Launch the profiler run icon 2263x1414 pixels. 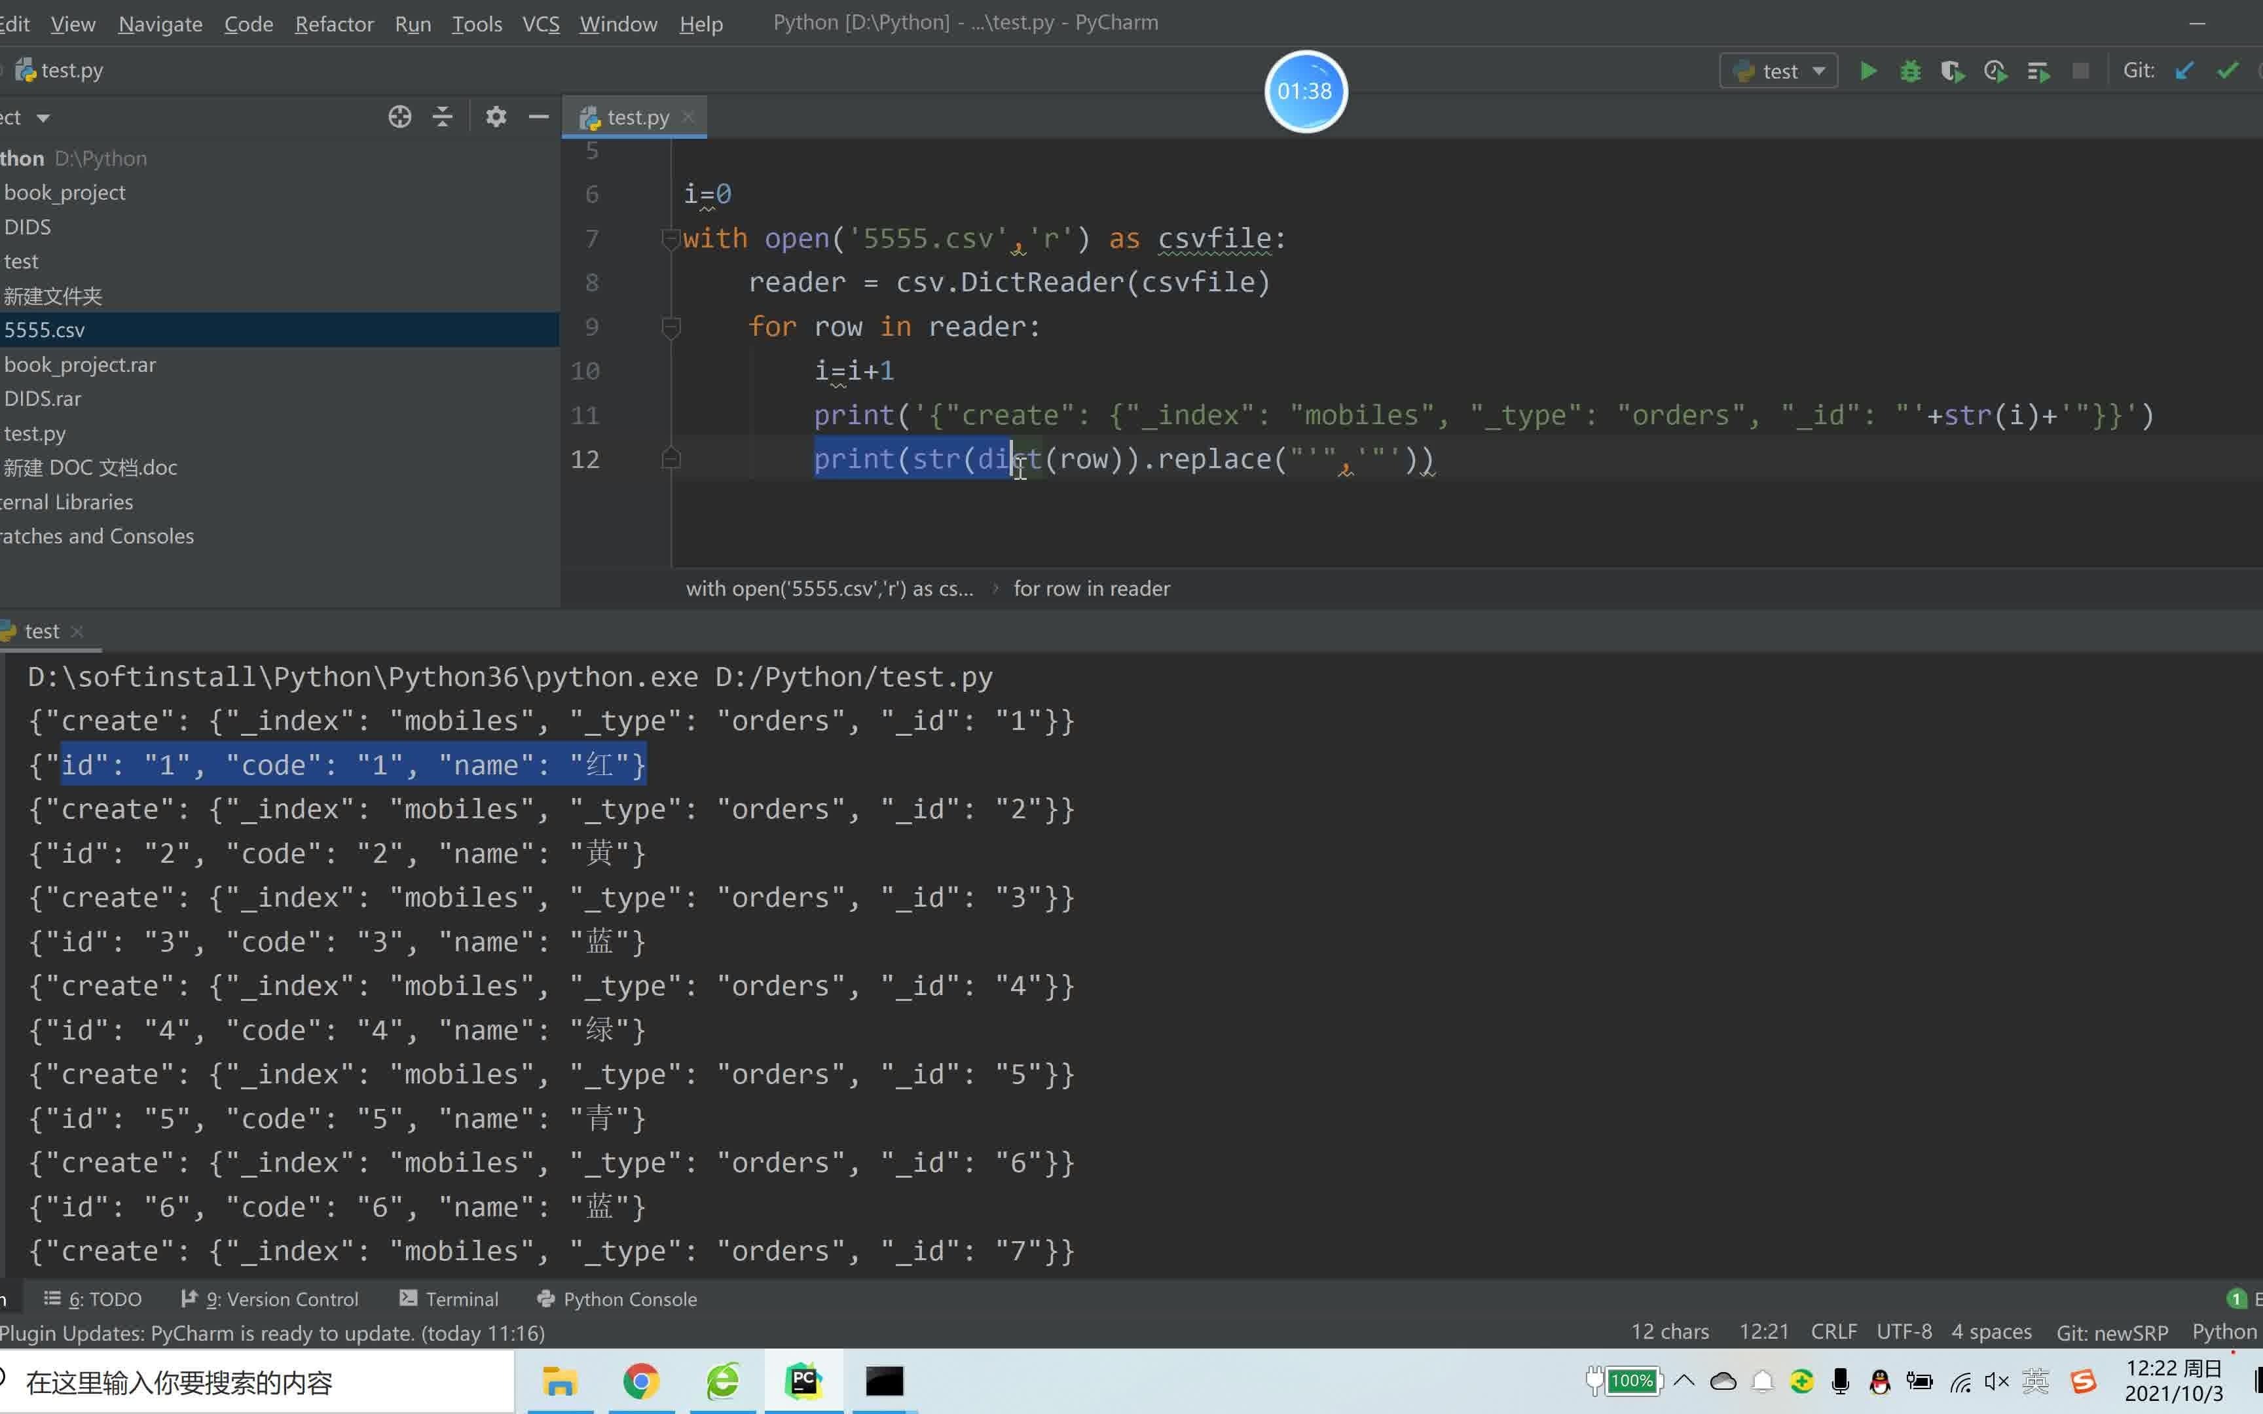1995,71
